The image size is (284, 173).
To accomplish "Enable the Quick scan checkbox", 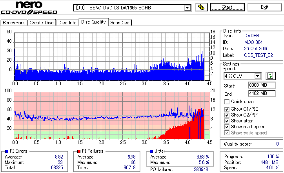I will point(227,102).
